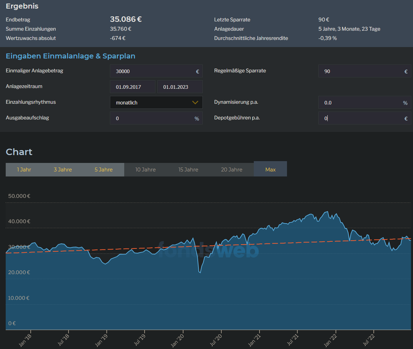
Task: Click the blue chart peak near Jan '22
Action: click(327, 212)
